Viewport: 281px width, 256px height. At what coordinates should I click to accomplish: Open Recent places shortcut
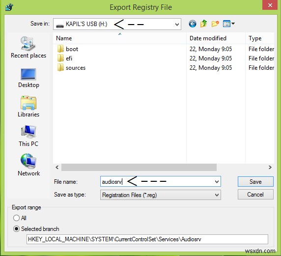(28, 47)
